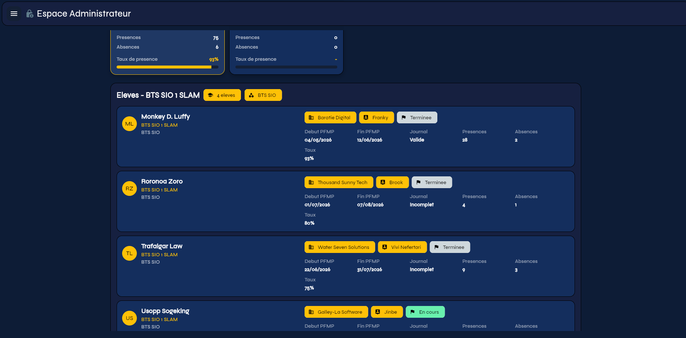Click the 75 presences summary value
The height and width of the screenshot is (338, 686).
click(x=216, y=38)
